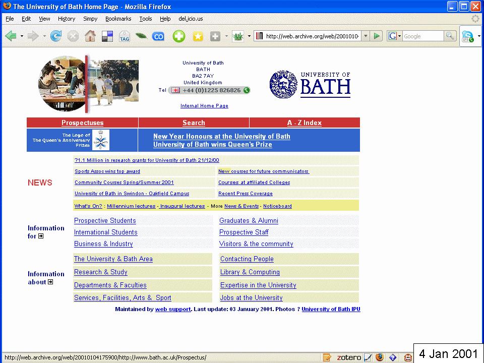Image resolution: width=484 pixels, height=363 pixels.
Task: Click the Skype call icon after phone number
Action: [247, 90]
